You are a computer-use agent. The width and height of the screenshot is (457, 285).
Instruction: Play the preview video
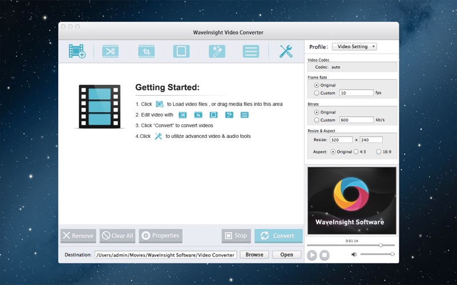click(x=312, y=255)
